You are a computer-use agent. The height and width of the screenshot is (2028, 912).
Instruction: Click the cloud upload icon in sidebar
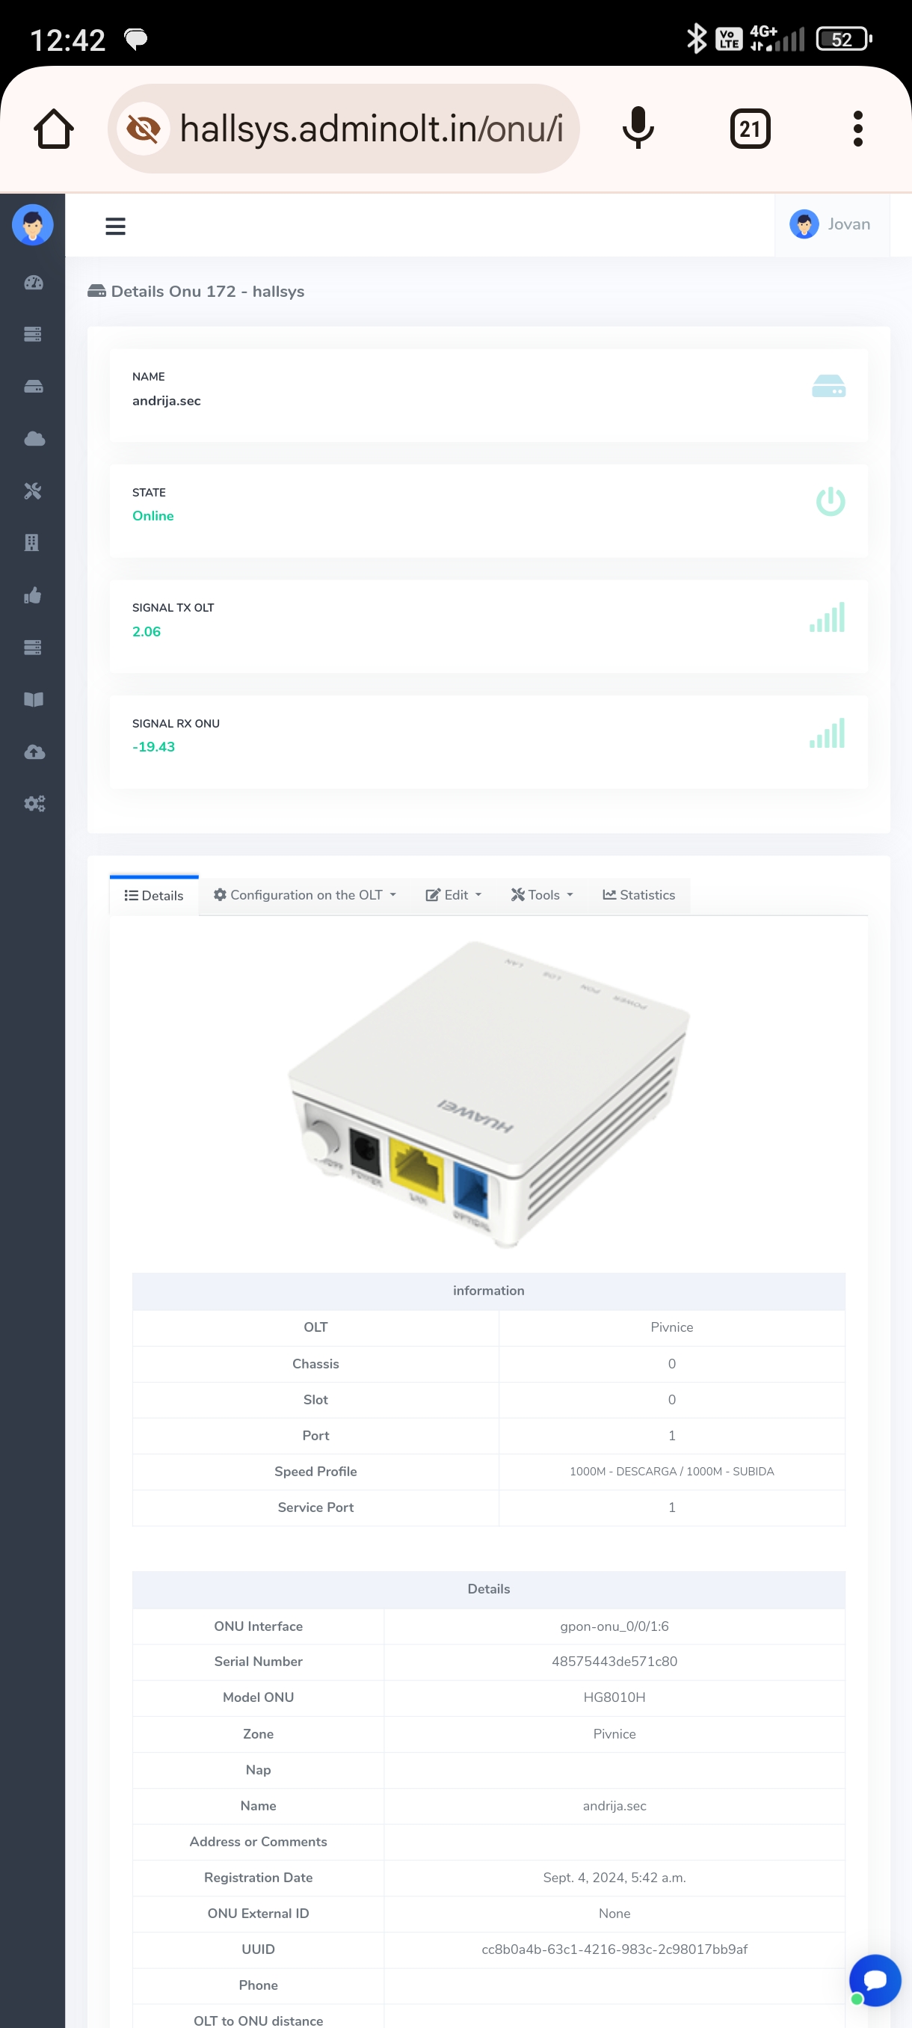[33, 752]
